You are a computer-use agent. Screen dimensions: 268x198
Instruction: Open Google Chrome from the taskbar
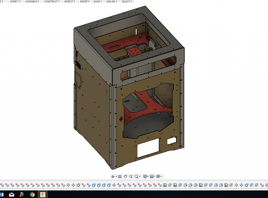(33, 195)
